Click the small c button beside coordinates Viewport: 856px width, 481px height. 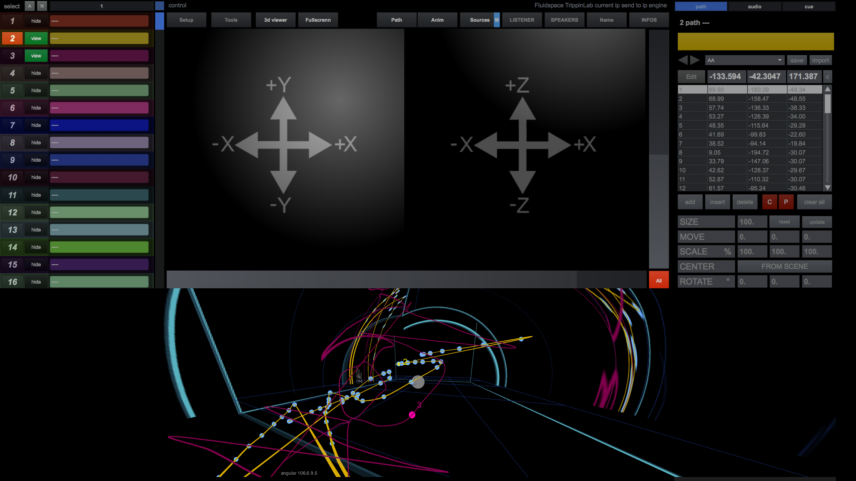pos(828,77)
